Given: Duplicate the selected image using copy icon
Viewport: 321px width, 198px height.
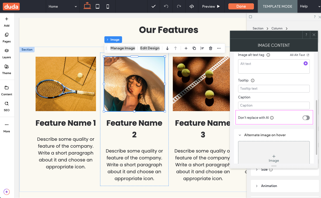Looking at the screenshot, I should pos(194,48).
